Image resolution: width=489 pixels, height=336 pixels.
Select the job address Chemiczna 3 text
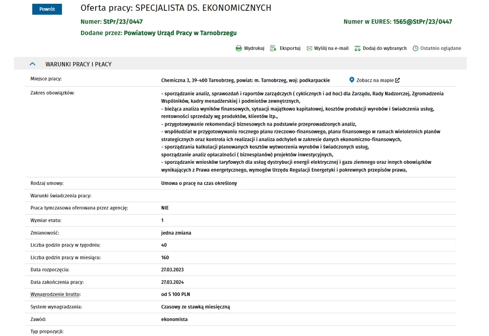tap(246, 80)
